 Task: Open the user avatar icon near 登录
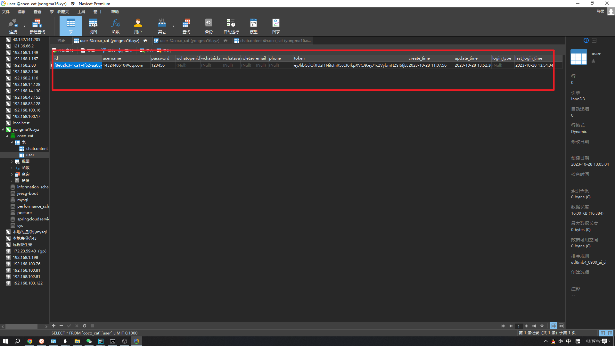coord(611,12)
